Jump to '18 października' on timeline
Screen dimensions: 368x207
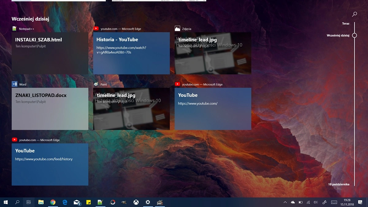[339, 184]
